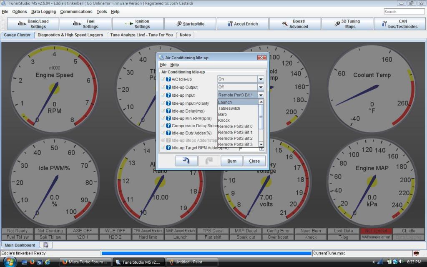Open the File menu in main window

coord(5,12)
